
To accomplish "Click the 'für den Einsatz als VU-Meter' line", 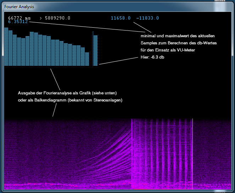I will 168,50.
